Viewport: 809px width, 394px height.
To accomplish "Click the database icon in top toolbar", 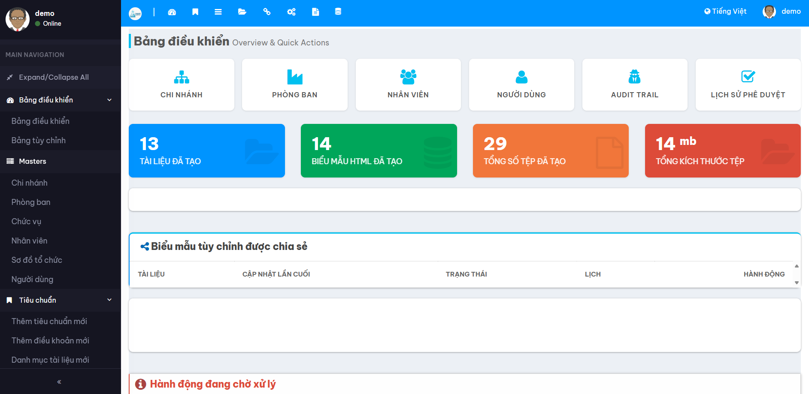I will (x=338, y=12).
